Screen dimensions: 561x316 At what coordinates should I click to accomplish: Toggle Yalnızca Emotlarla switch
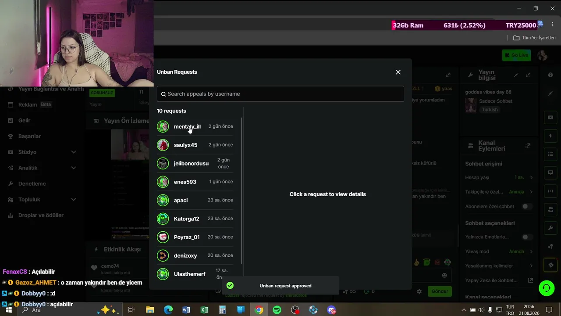coord(527,237)
